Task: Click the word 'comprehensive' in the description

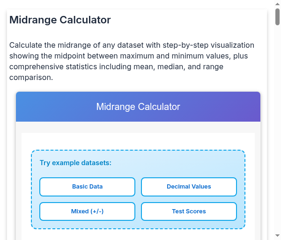Action: click(x=32, y=67)
